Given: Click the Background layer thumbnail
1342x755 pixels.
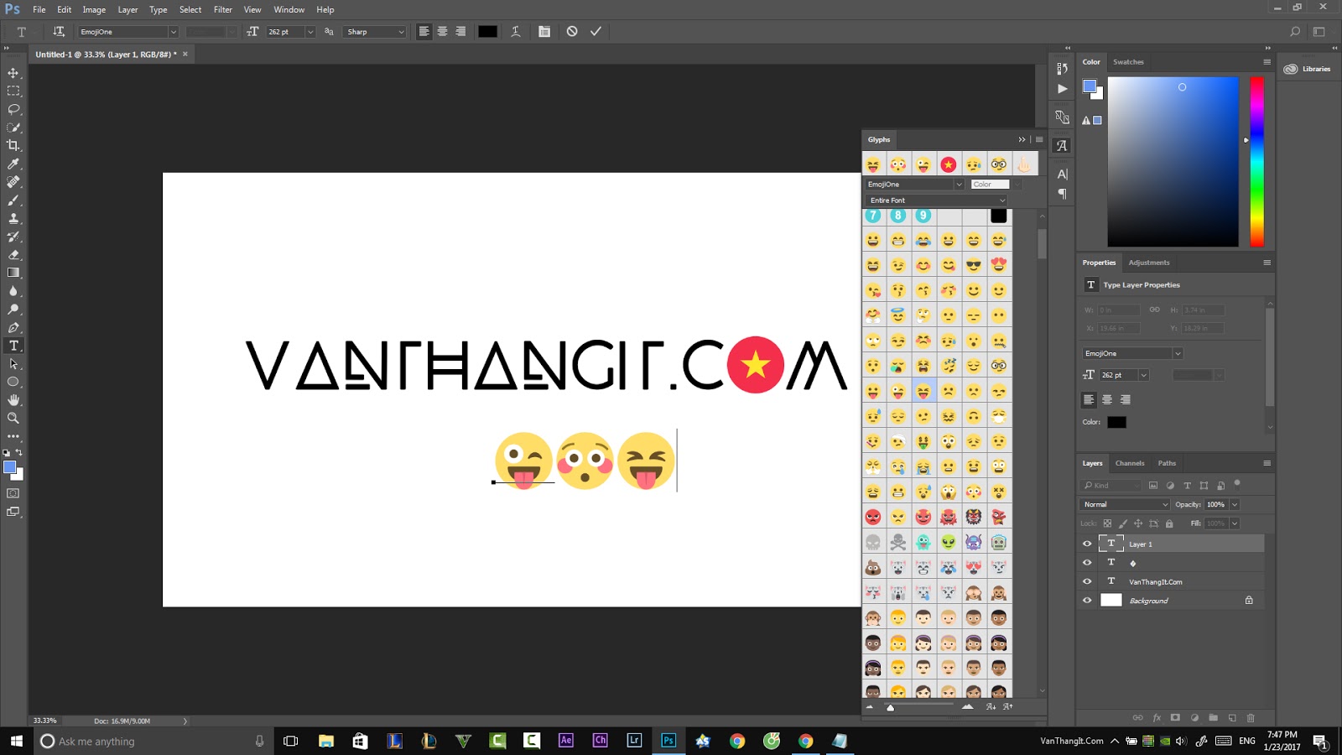Looking at the screenshot, I should pyautogui.click(x=1111, y=600).
